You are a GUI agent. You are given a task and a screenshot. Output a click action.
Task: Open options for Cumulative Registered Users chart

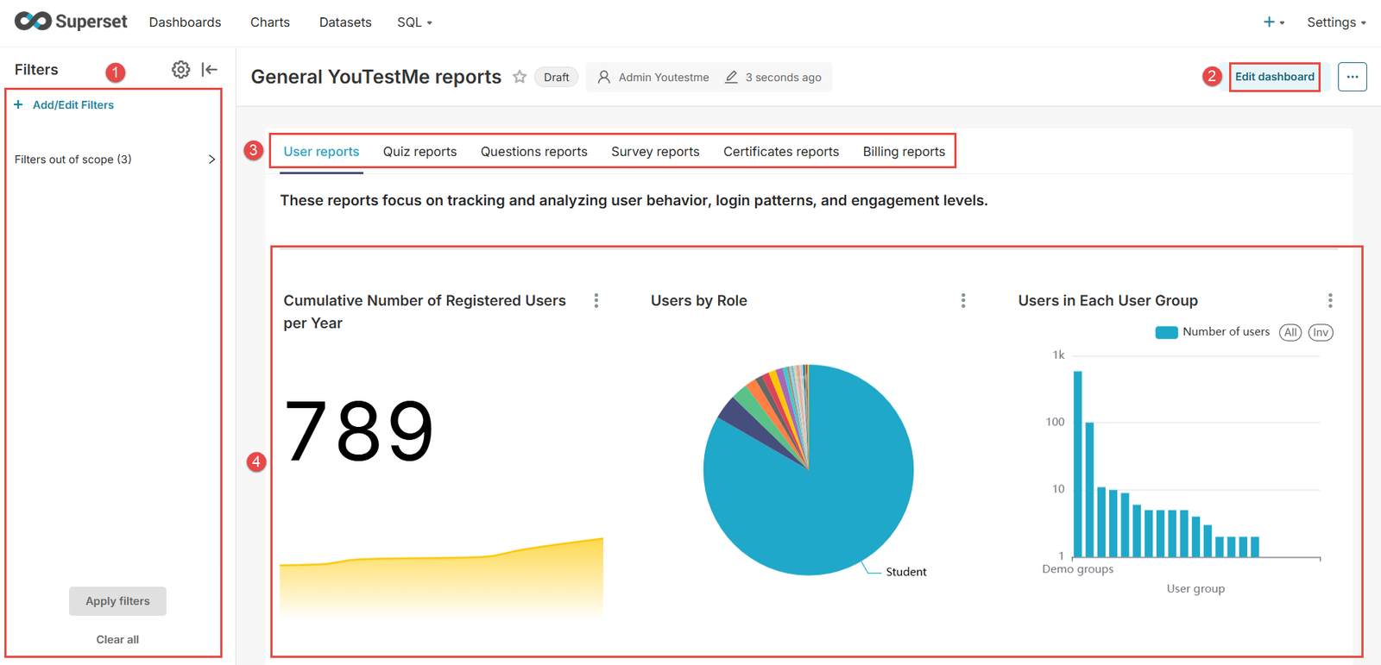click(596, 300)
